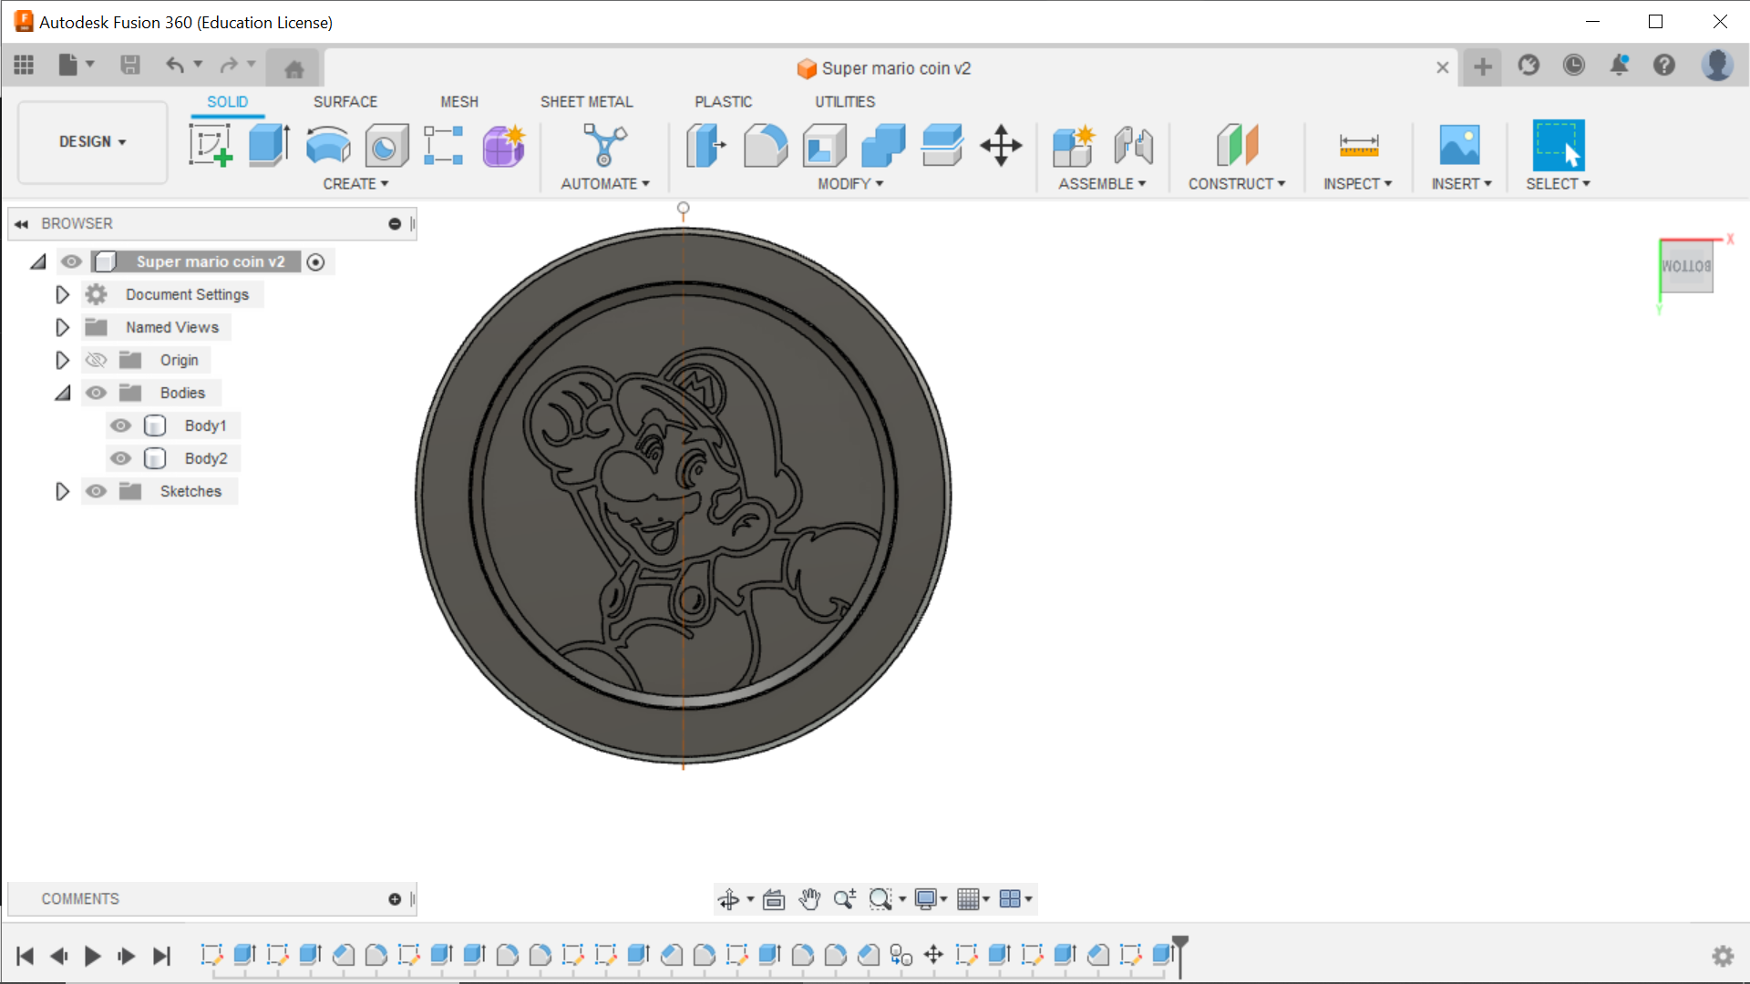Screen dimensions: 1750x984
Task: Select the Move/Copy tool
Action: pos(1001,146)
